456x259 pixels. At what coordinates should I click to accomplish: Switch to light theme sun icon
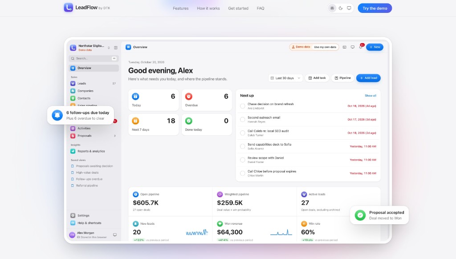[332, 8]
